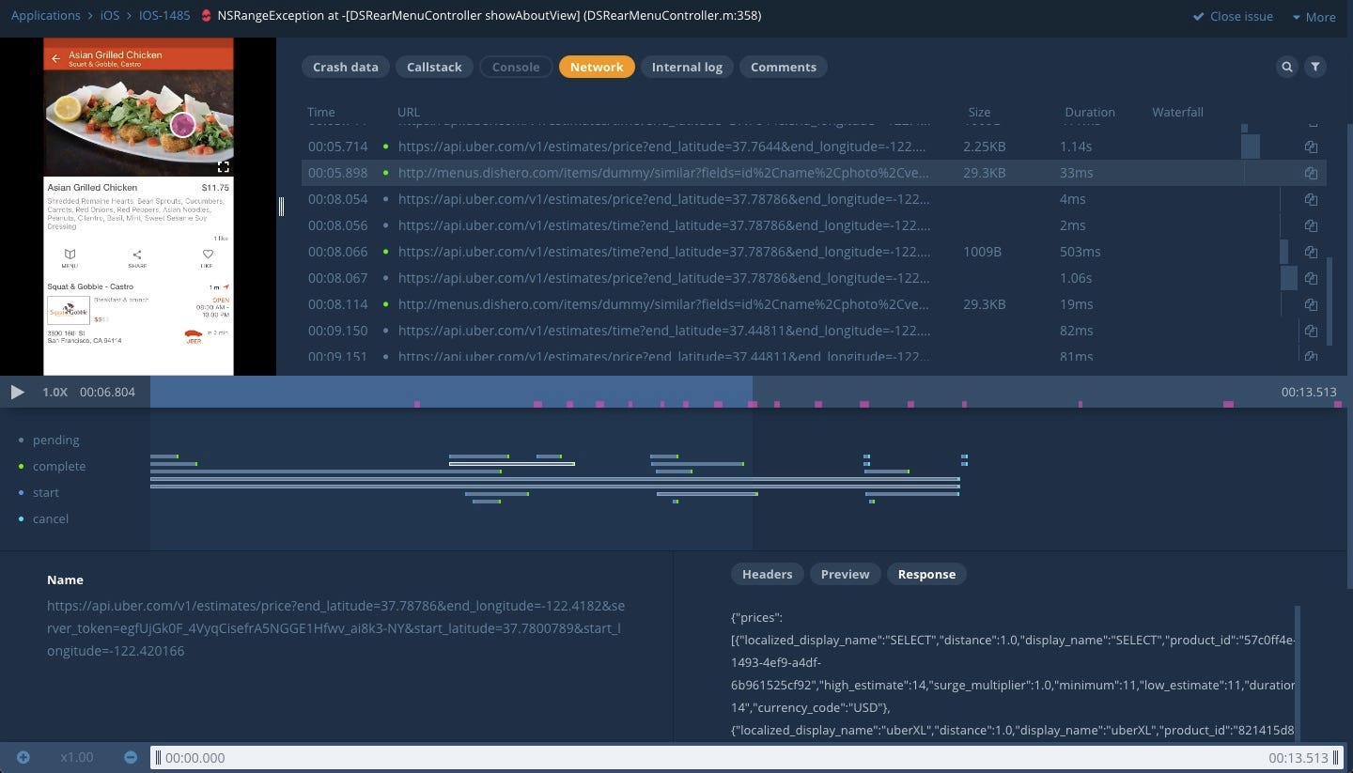Click the fullscreen icon on the app screenshot
Screen dimensions: 1353x773
(x=224, y=166)
